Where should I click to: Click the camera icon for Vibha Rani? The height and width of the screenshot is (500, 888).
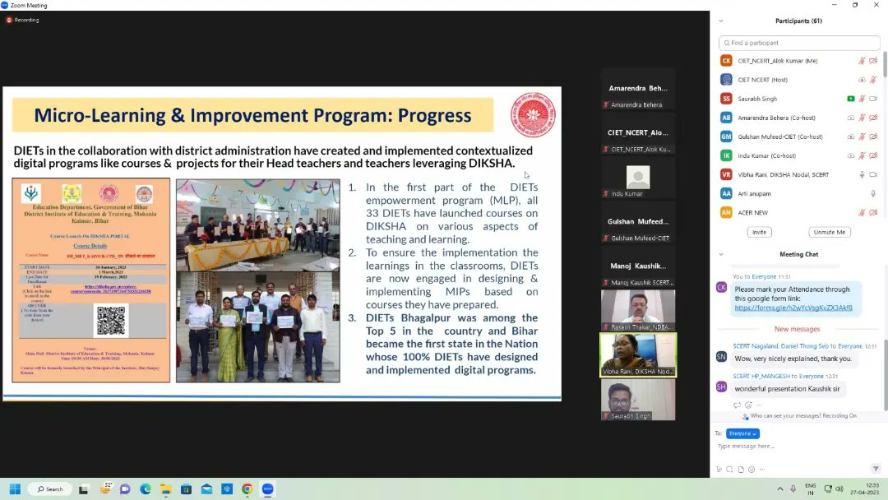click(873, 174)
